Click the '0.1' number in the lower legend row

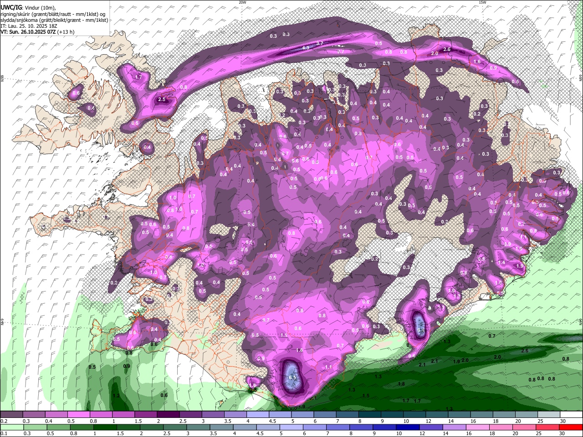tap(4, 433)
